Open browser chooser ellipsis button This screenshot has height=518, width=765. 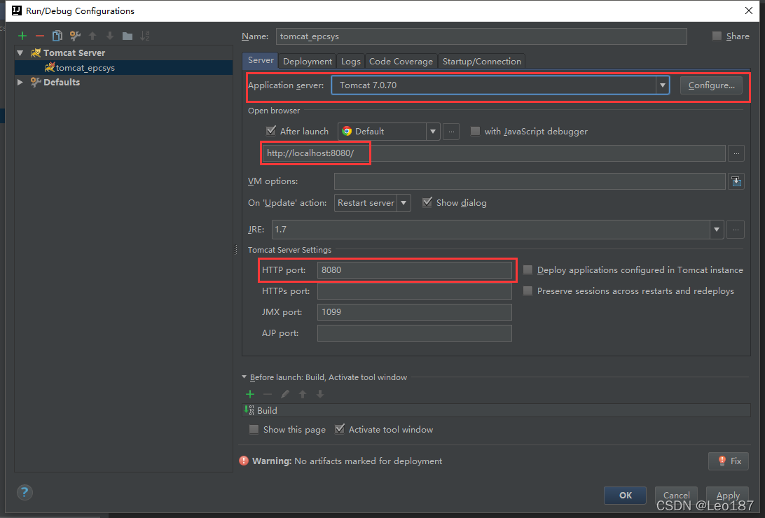pos(451,132)
